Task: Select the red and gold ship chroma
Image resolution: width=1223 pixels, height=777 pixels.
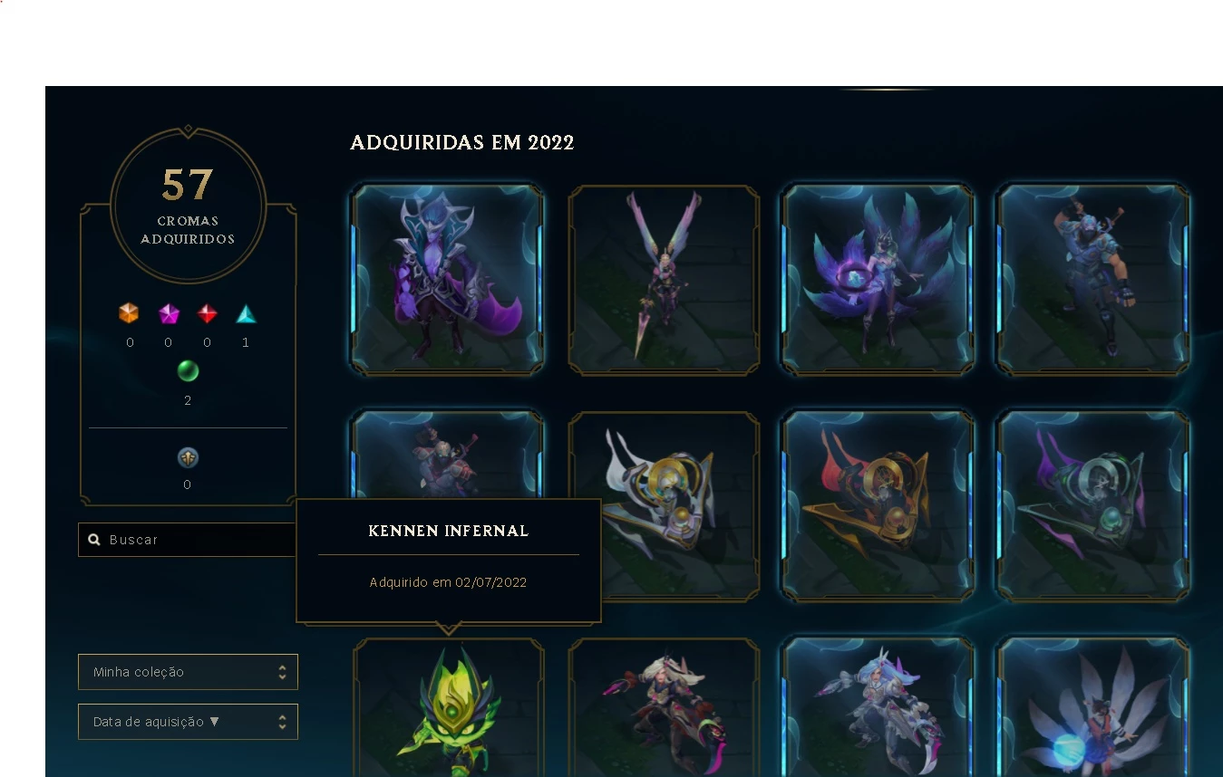Action: click(878, 505)
